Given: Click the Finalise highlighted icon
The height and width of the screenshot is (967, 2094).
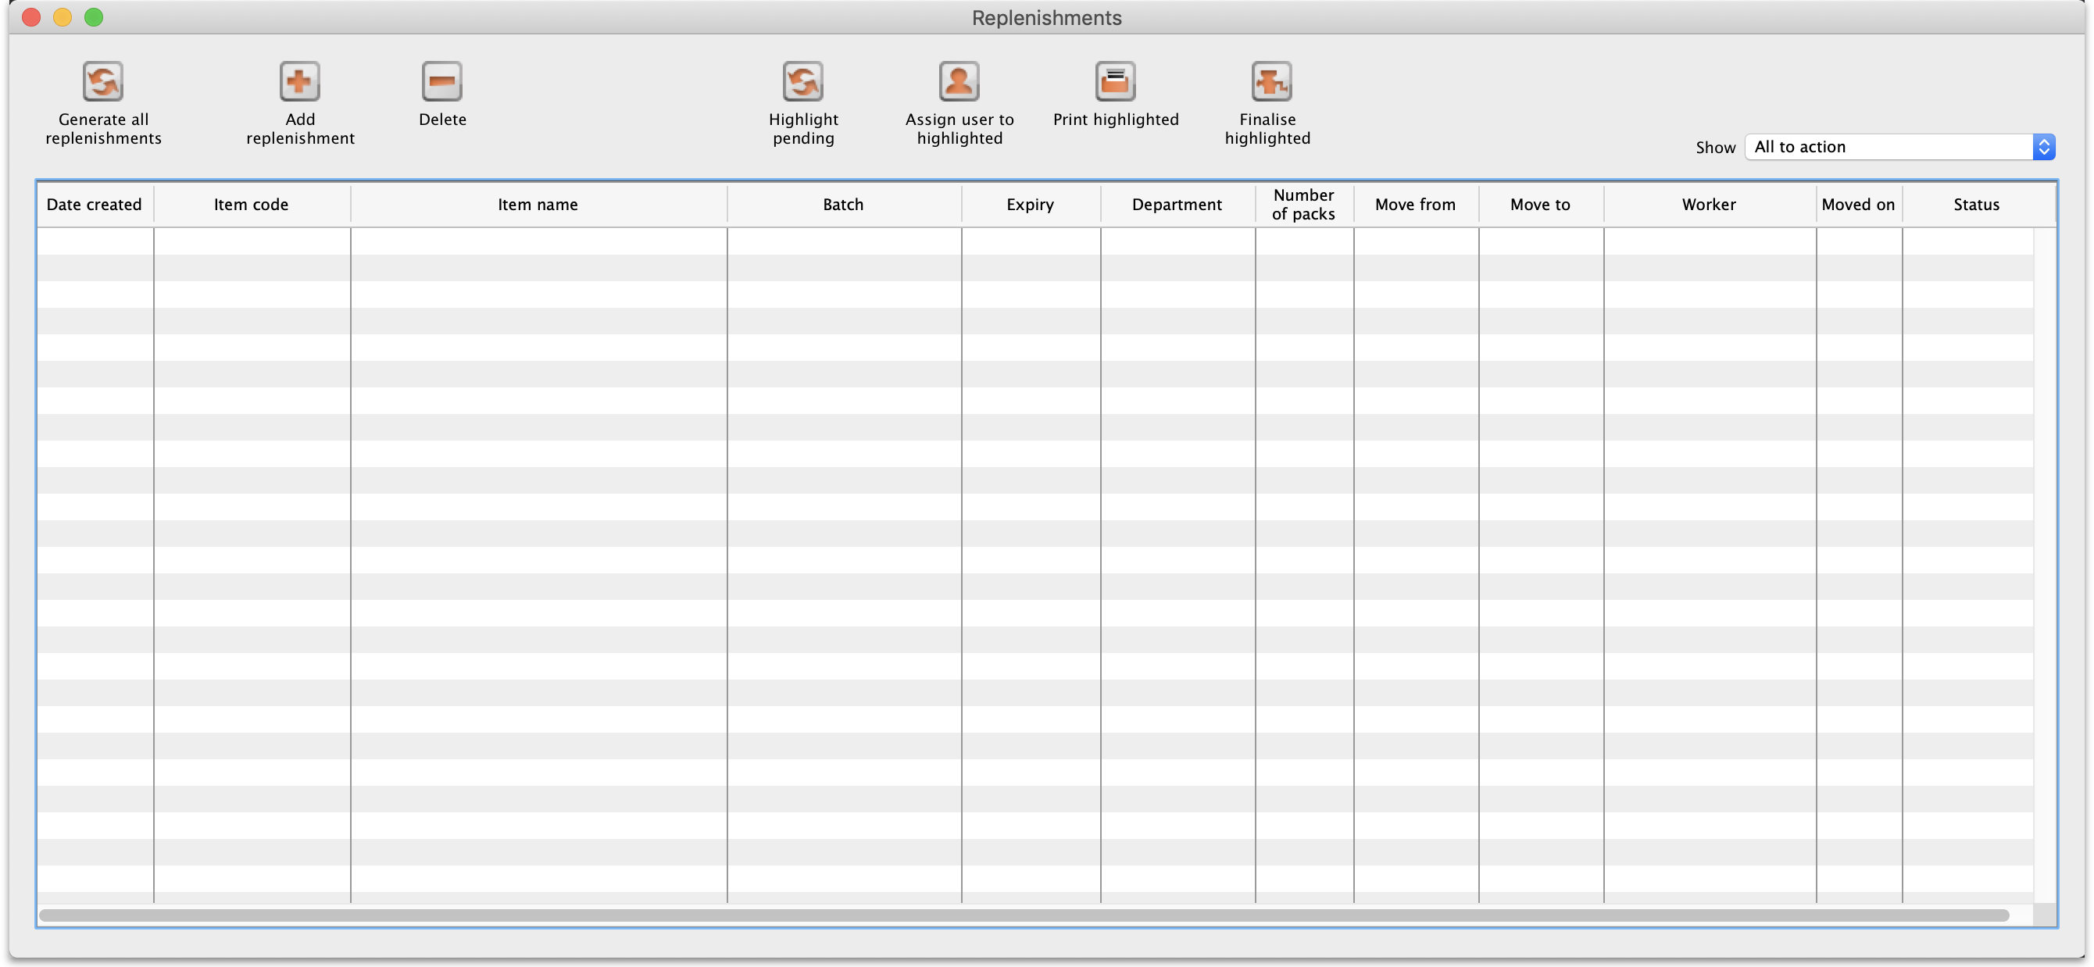Looking at the screenshot, I should (1270, 81).
